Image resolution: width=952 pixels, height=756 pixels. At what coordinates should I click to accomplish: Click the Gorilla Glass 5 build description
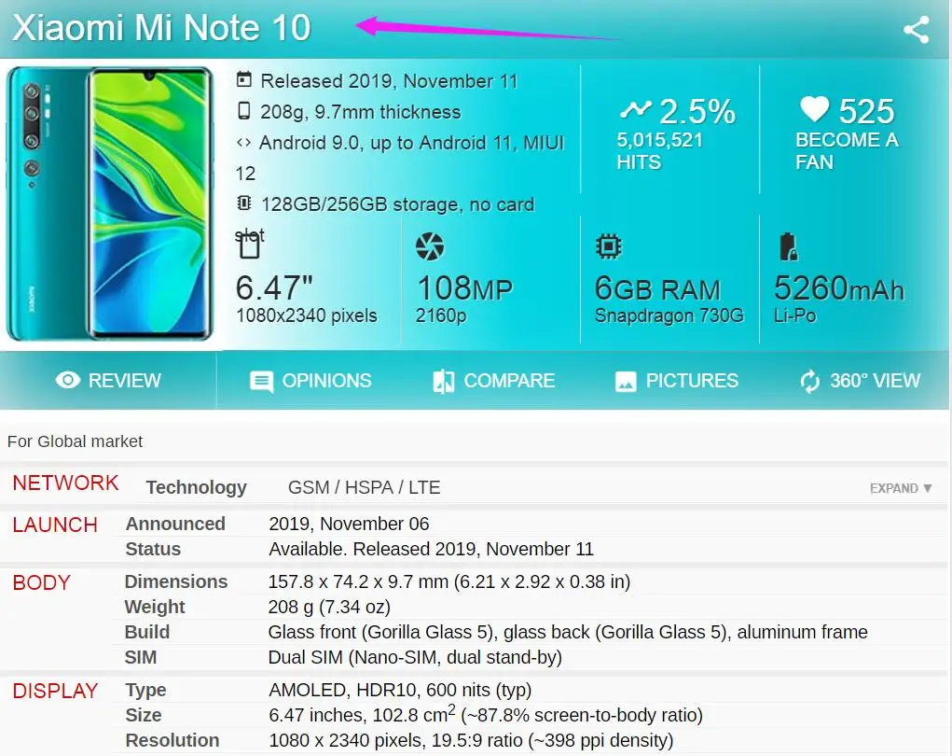click(x=568, y=632)
